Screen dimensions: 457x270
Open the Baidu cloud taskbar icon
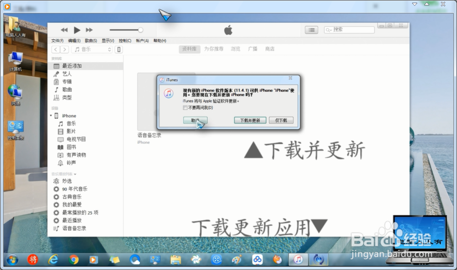(x=257, y=259)
